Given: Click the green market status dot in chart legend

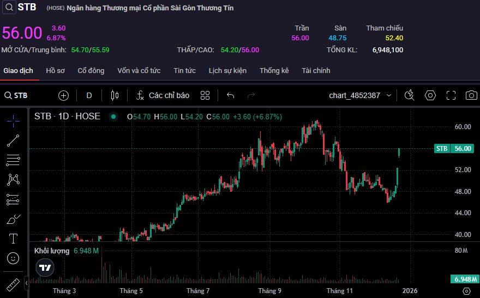Looking at the screenshot, I should point(113,117).
